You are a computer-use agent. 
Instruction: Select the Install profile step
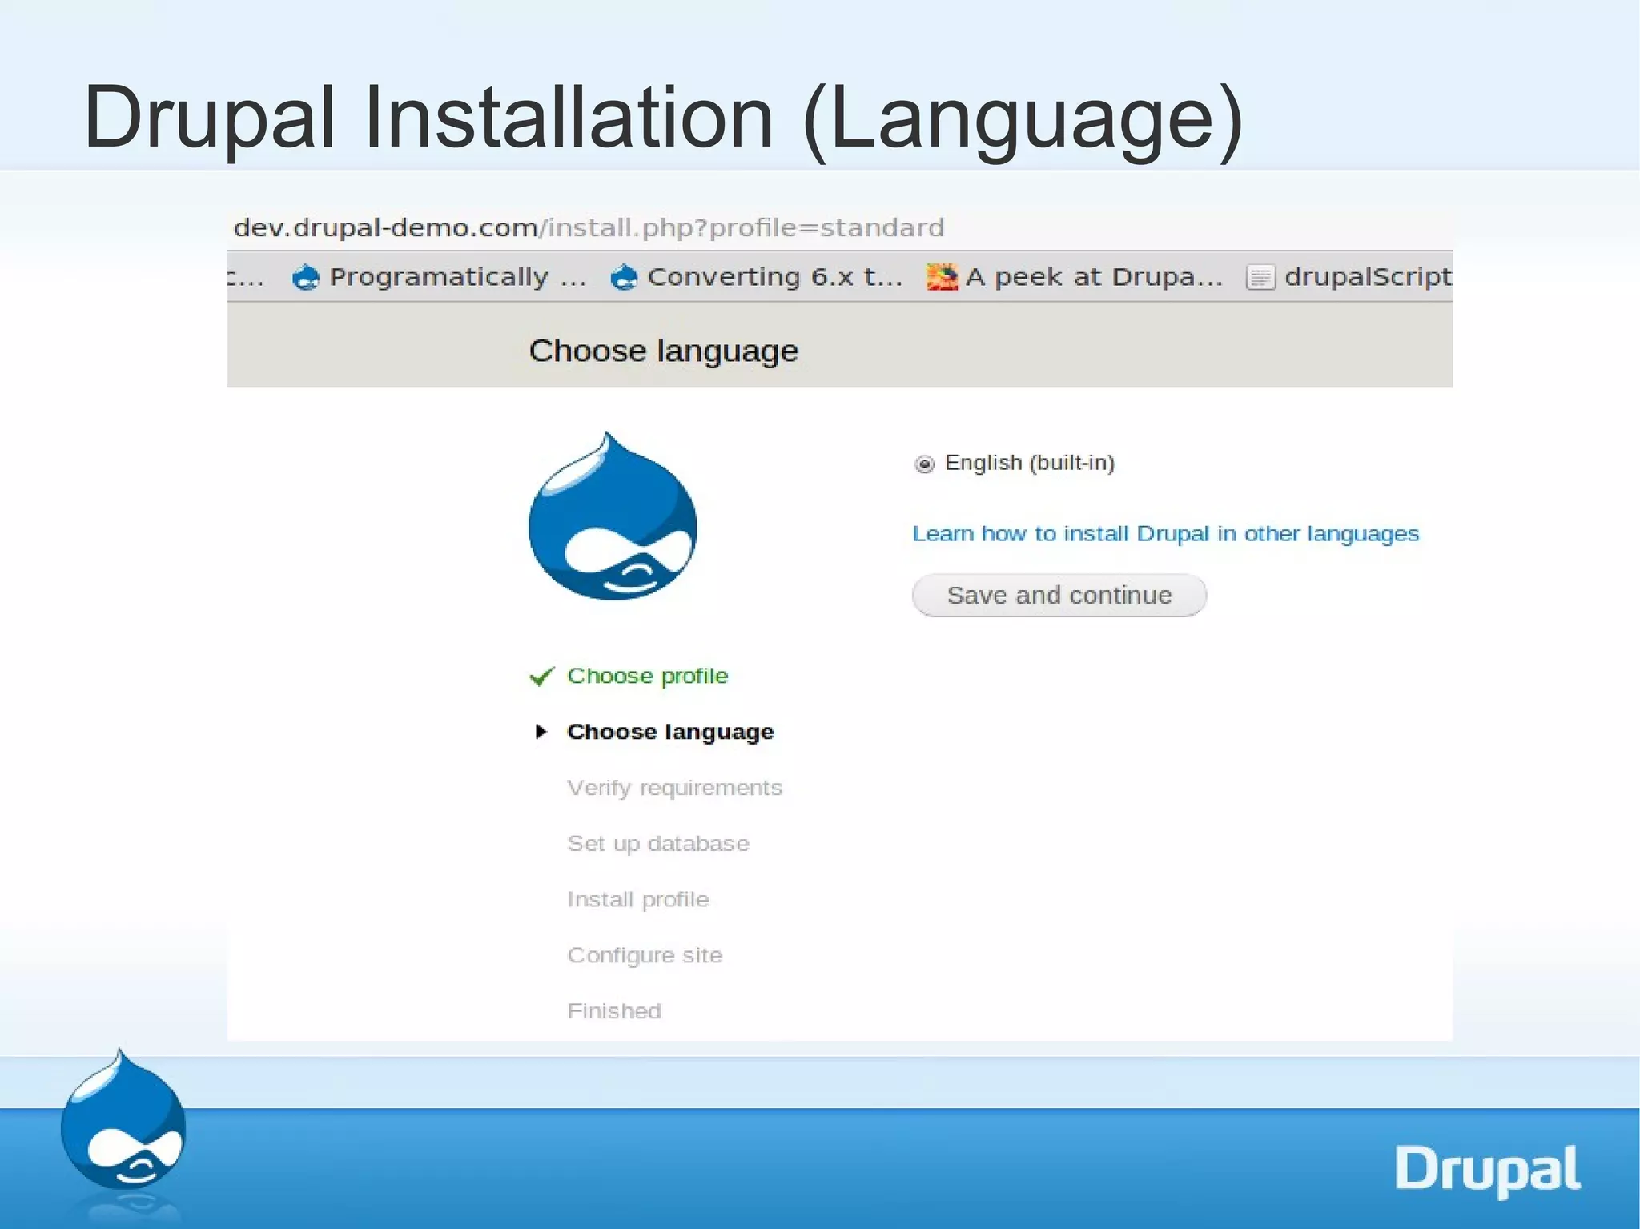click(637, 900)
